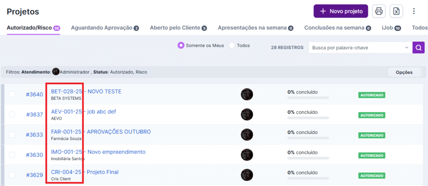The height and width of the screenshot is (186, 428).
Task: Open the IMO-001-25 Novo empreendimento project link
Action: pos(98,152)
